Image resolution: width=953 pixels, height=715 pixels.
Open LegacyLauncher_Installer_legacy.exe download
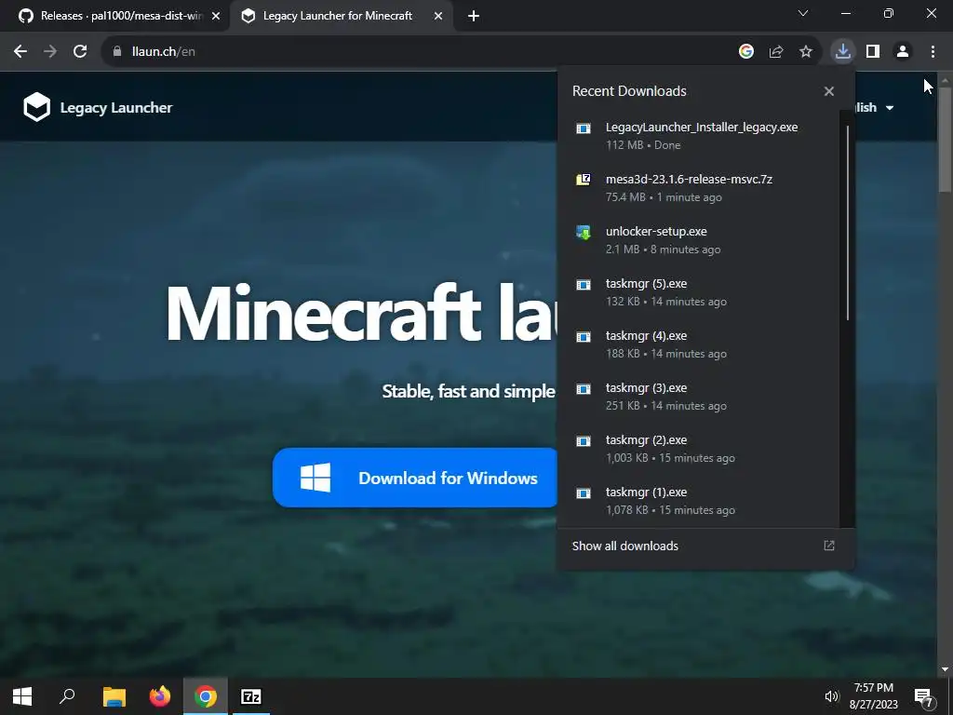[699, 136]
